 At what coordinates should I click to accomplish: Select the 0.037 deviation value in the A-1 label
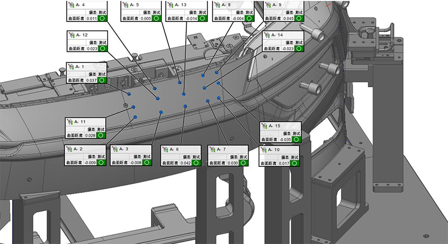coord(91,80)
